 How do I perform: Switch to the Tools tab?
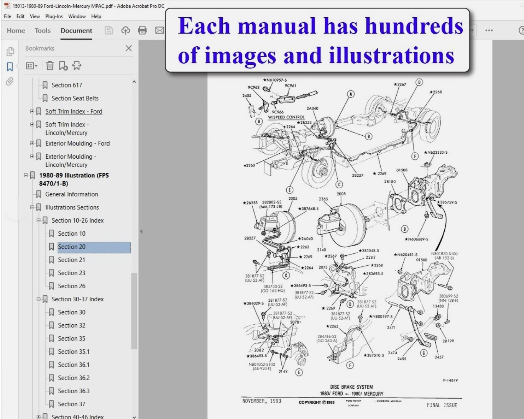(x=43, y=31)
